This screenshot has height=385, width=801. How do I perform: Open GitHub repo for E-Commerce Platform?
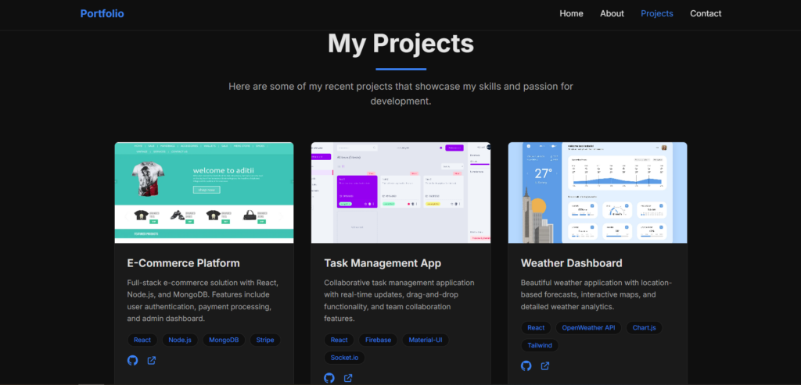coord(133,361)
